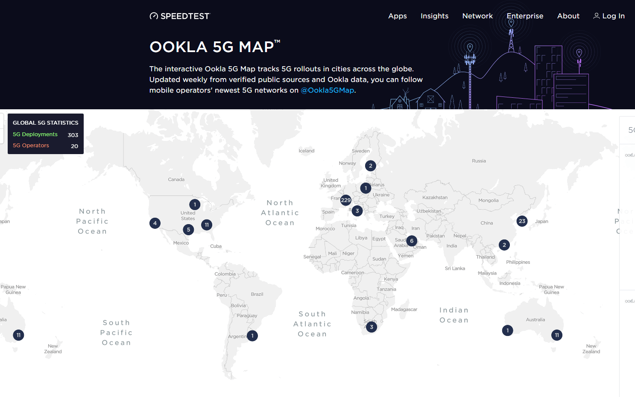
Task: Click the Colombia label on the map
Action: tap(225, 274)
